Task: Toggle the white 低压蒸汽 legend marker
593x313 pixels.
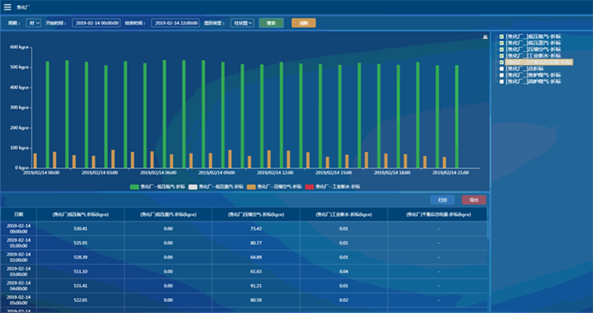Action: tap(193, 187)
